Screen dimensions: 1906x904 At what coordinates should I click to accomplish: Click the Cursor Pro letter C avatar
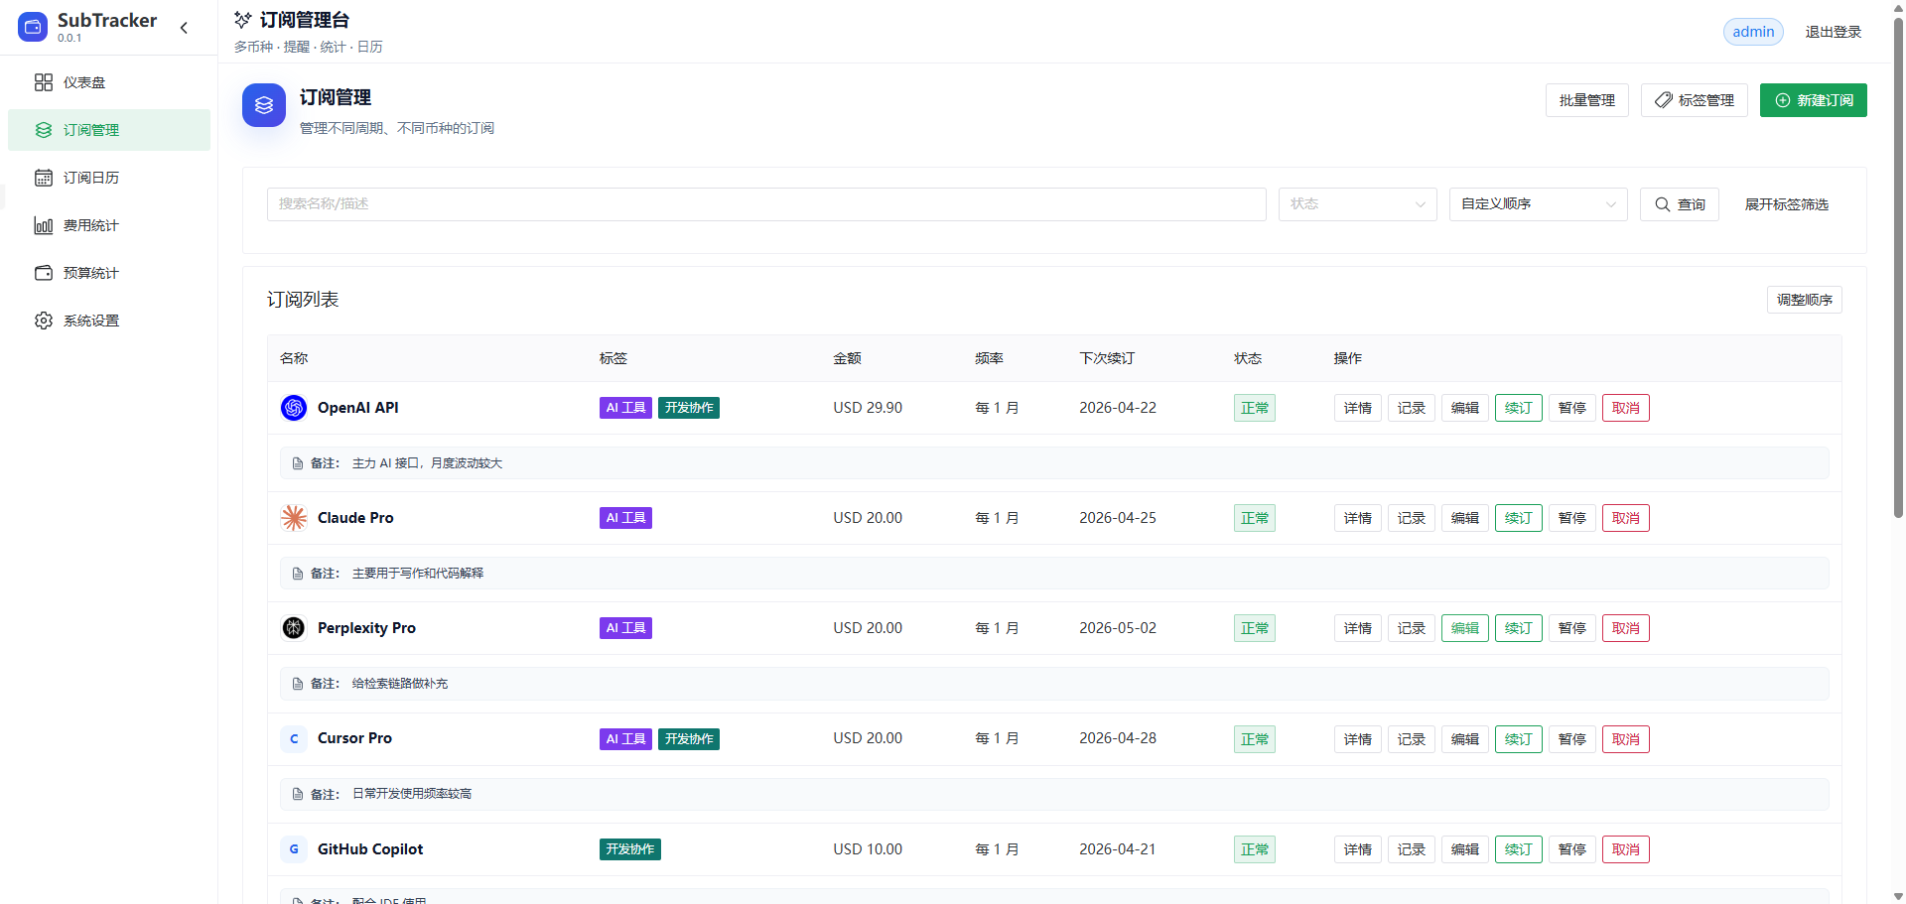click(294, 739)
